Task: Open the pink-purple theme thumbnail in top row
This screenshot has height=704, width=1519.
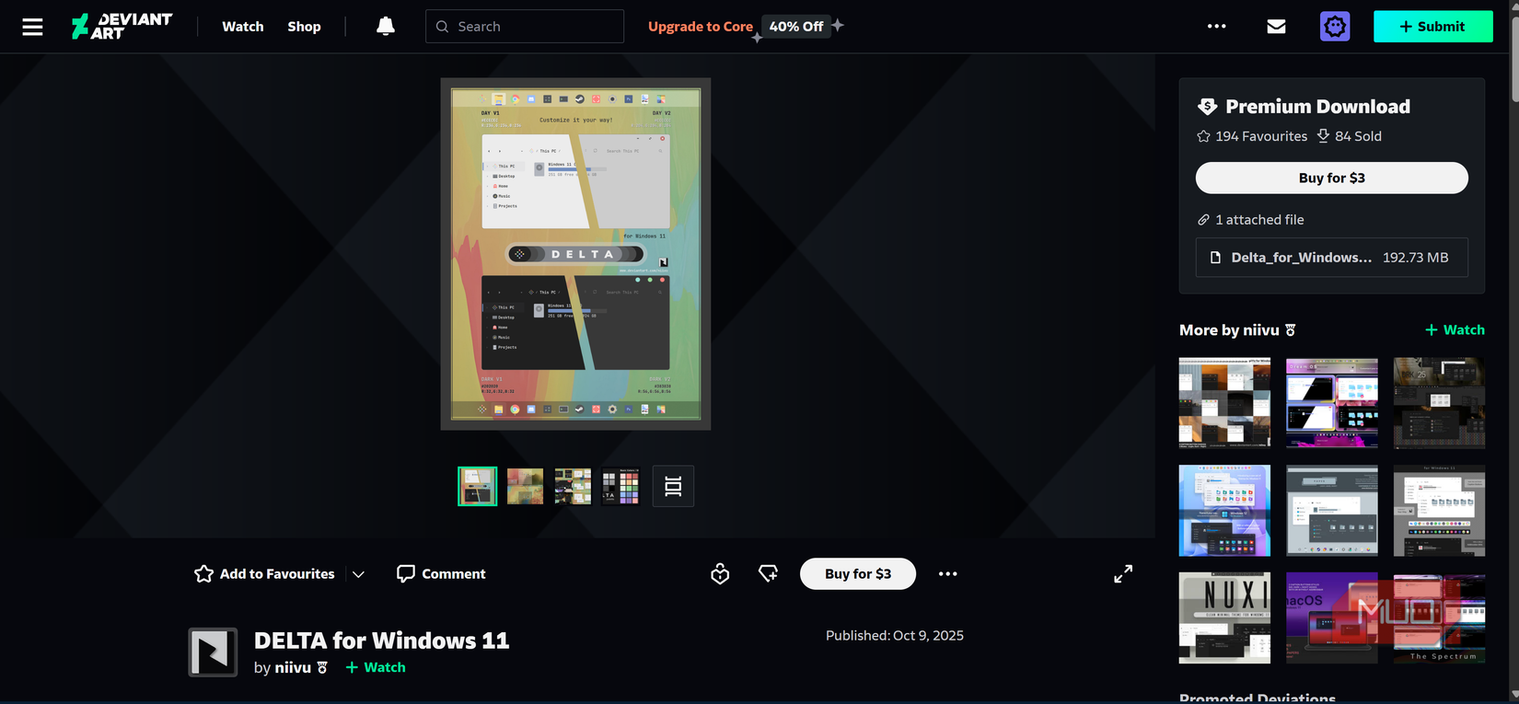Action: [x=1332, y=403]
